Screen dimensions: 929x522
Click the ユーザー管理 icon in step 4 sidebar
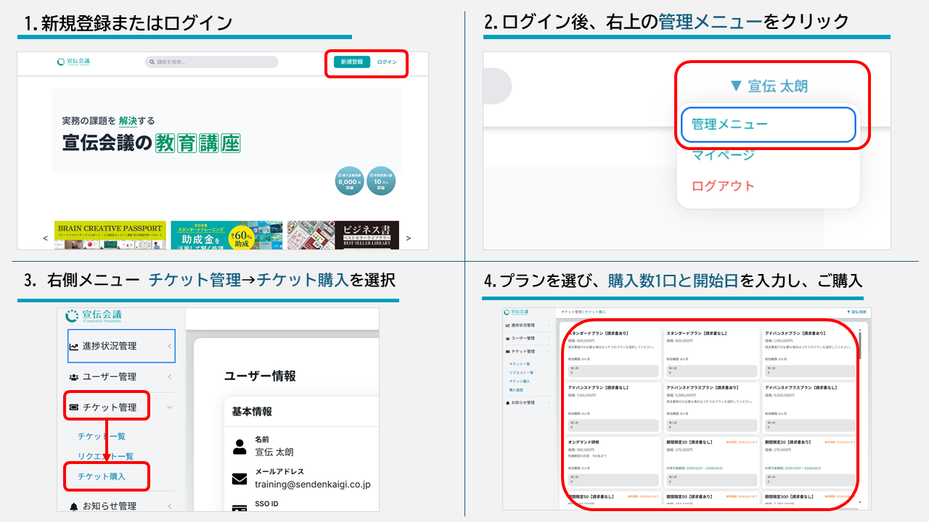pyautogui.click(x=507, y=339)
